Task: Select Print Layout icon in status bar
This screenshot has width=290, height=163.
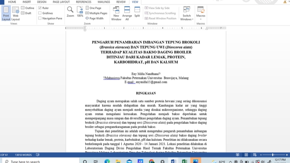Action: (x=246, y=155)
